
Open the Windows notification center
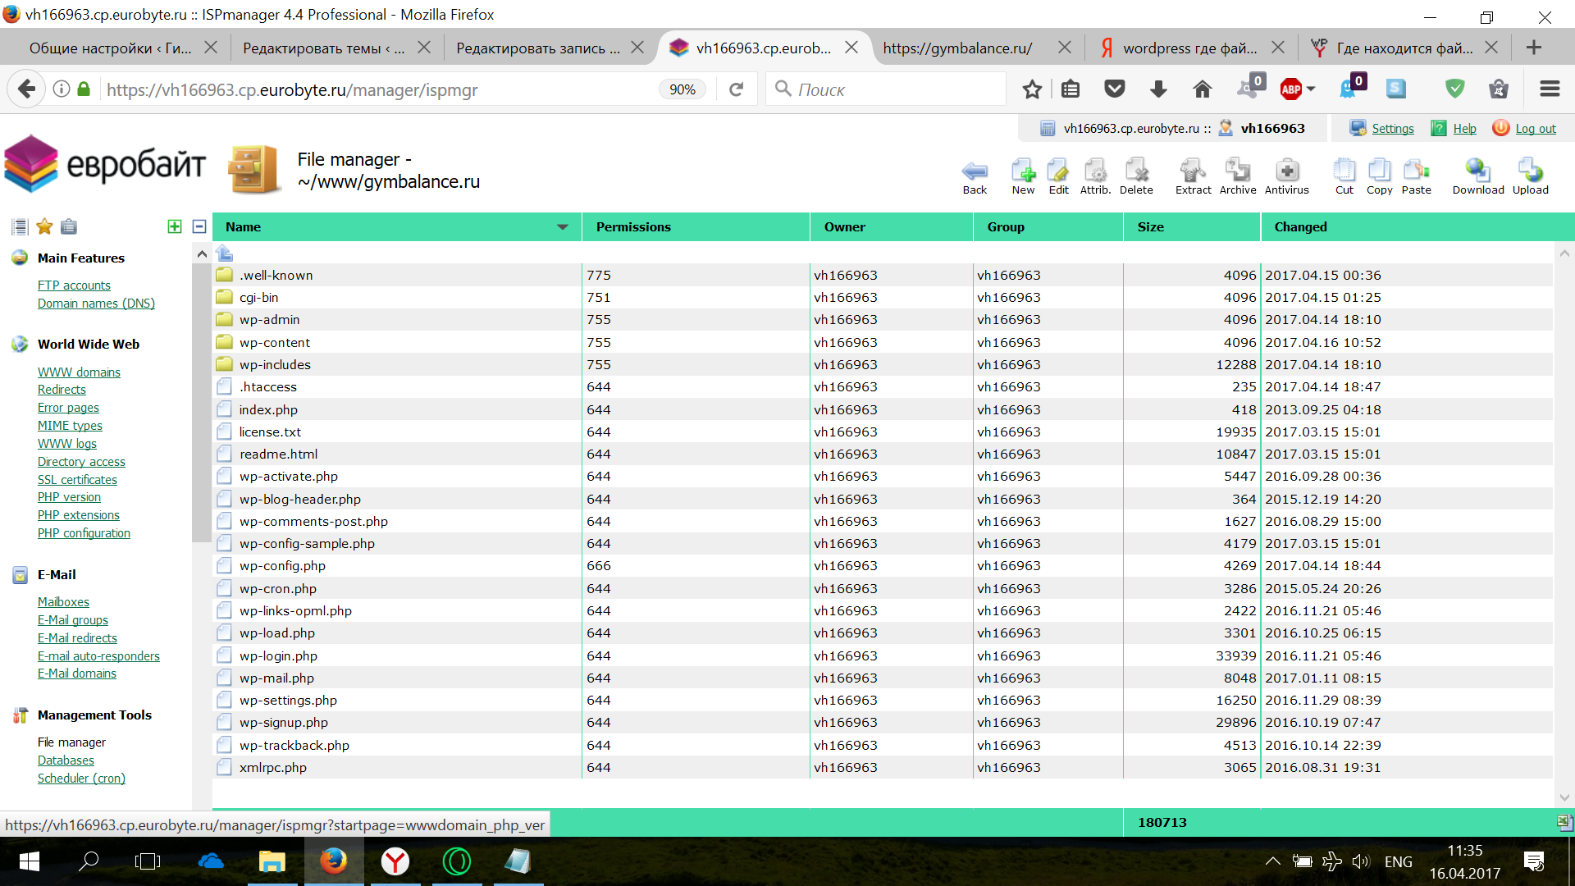tap(1533, 861)
